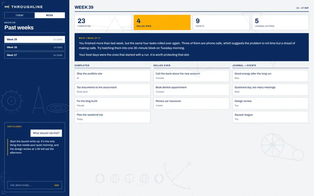Image resolution: width=314 pixels, height=196 pixels.
Task: Click Claude's 'Start the launch write-up' reply
Action: (35, 147)
